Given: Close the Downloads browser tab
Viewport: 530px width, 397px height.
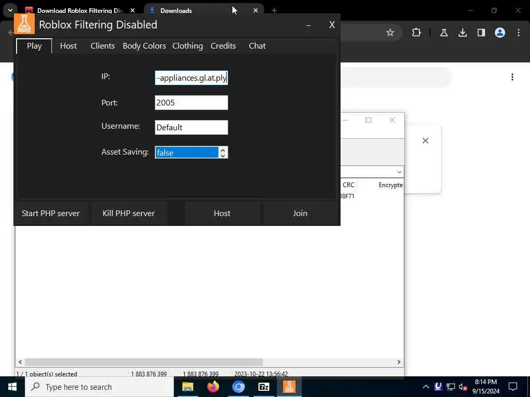Looking at the screenshot, I should click(x=256, y=10).
